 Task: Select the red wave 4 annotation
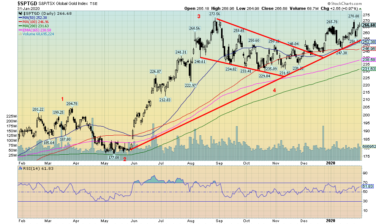tap(274, 90)
